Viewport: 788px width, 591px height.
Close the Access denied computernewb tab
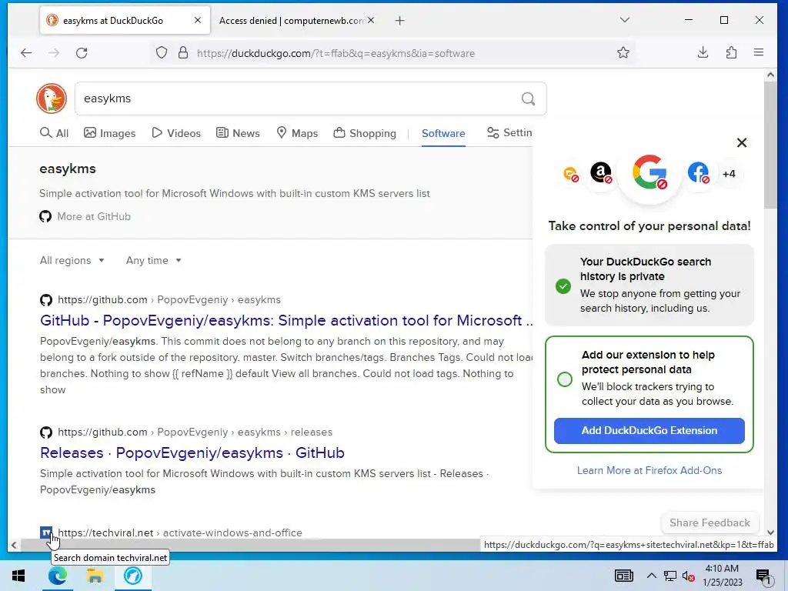point(371,20)
